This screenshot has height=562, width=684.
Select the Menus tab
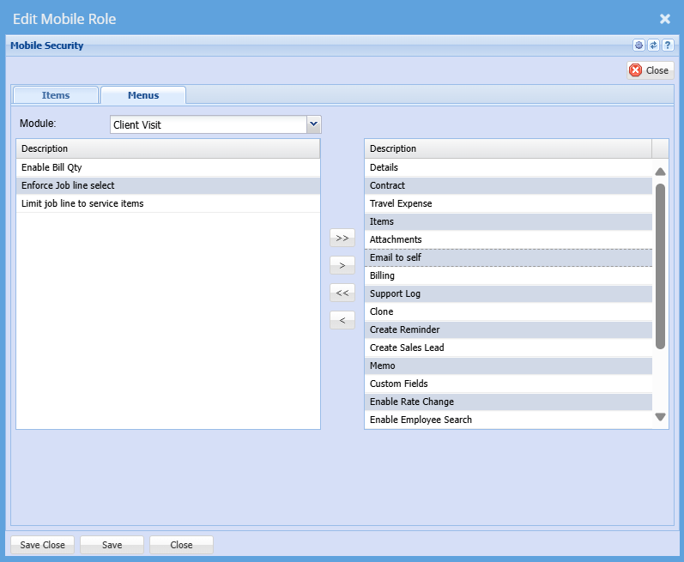[143, 95]
